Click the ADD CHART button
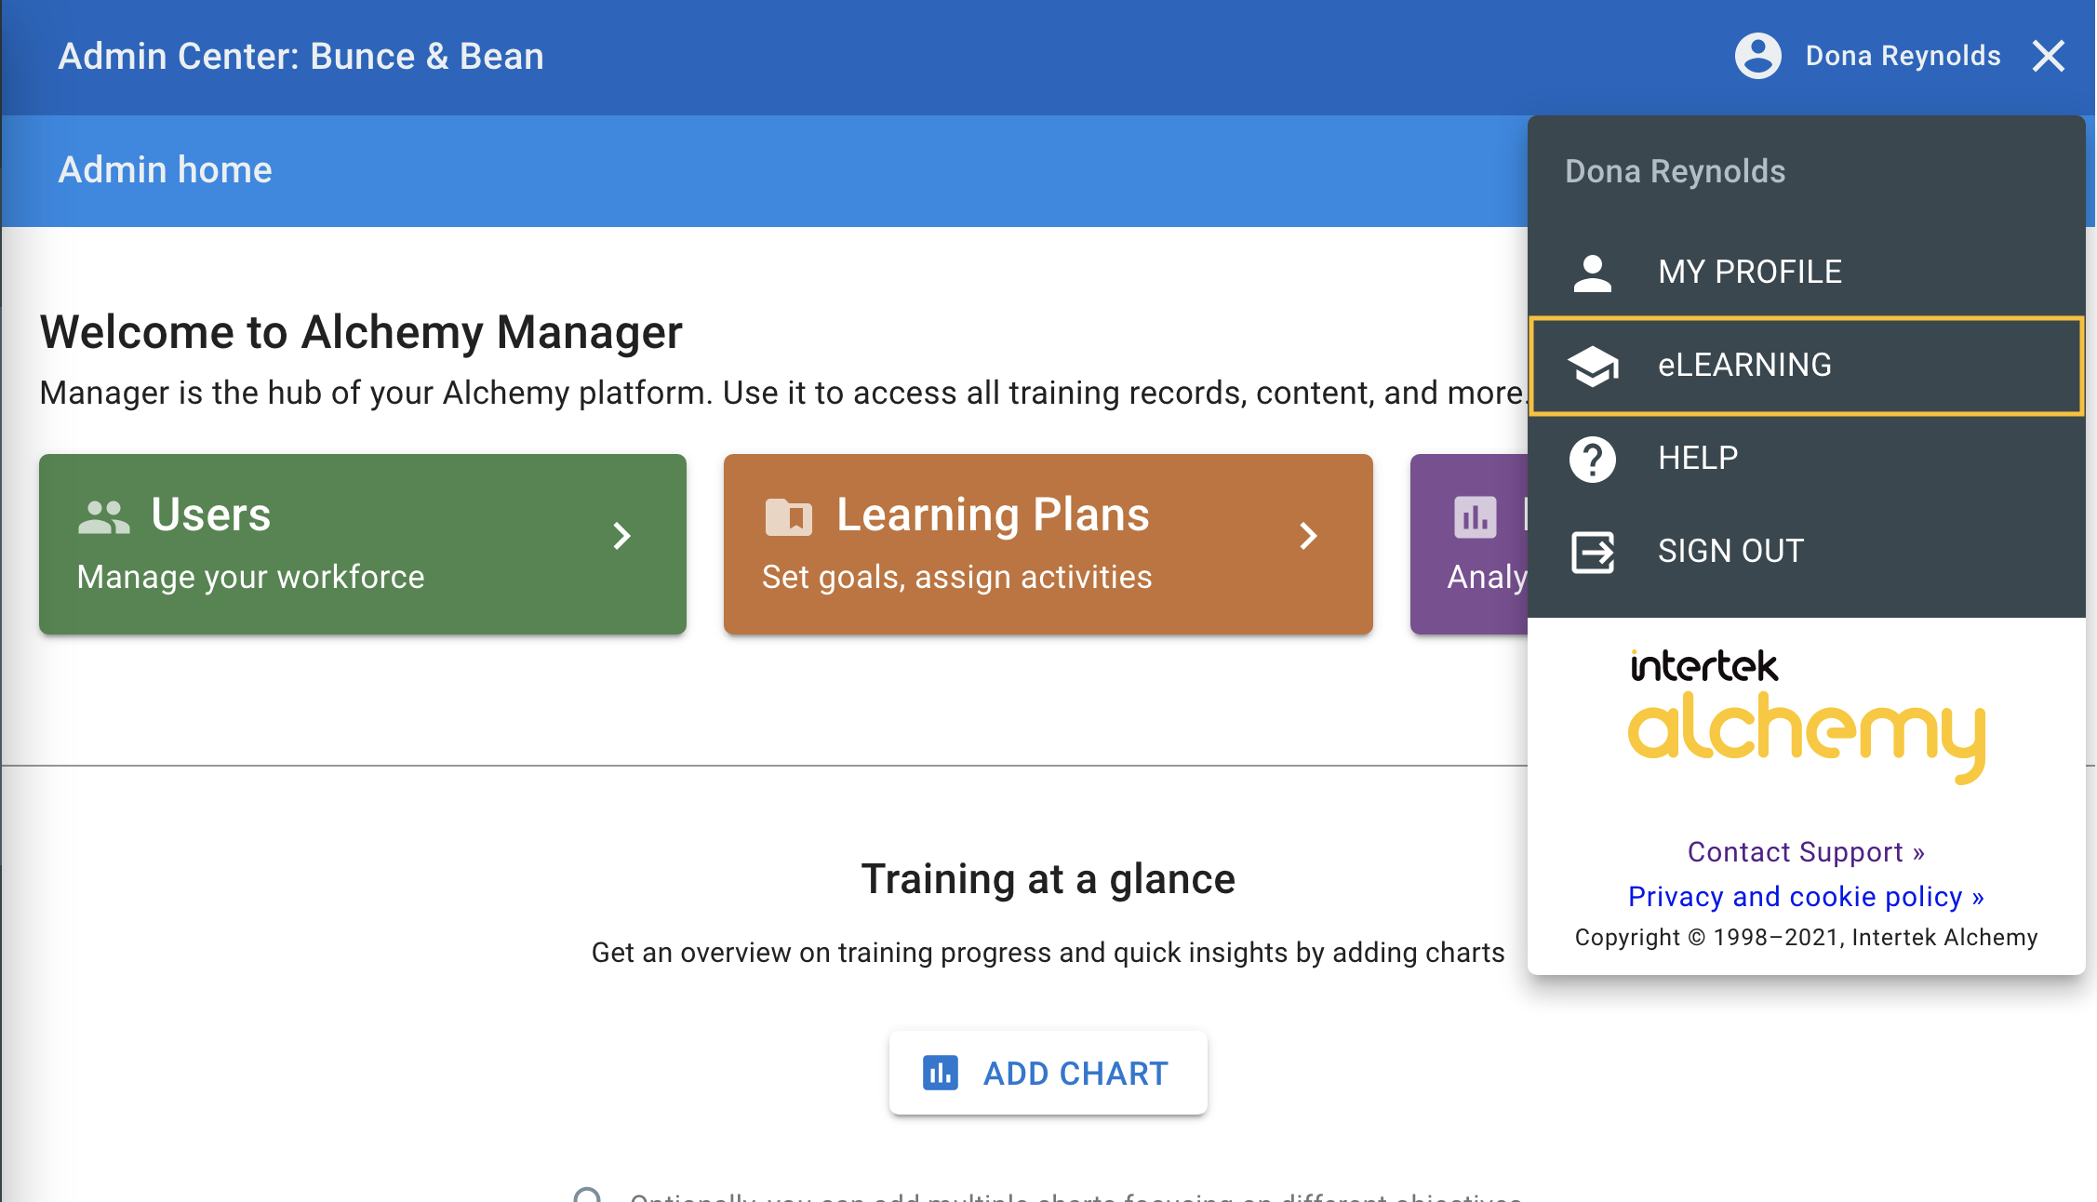 pos(1048,1073)
